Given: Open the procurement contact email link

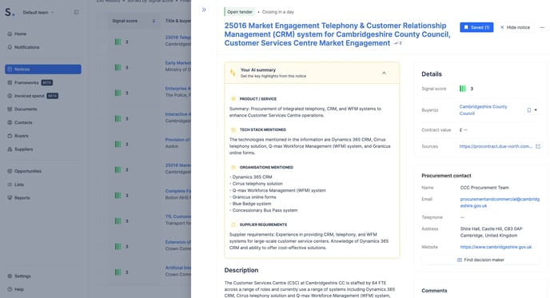Looking at the screenshot, I should (x=500, y=202).
